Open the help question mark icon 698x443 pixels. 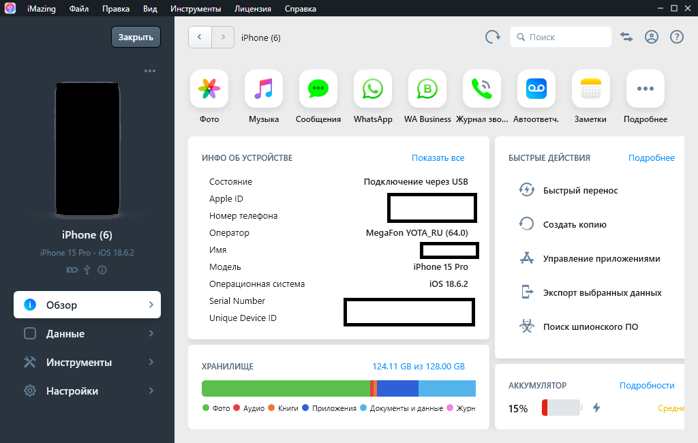point(677,37)
